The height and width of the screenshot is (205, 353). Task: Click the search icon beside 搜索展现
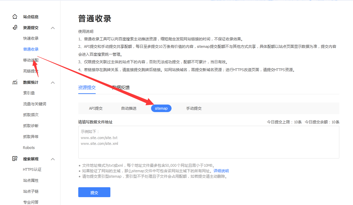point(15,159)
